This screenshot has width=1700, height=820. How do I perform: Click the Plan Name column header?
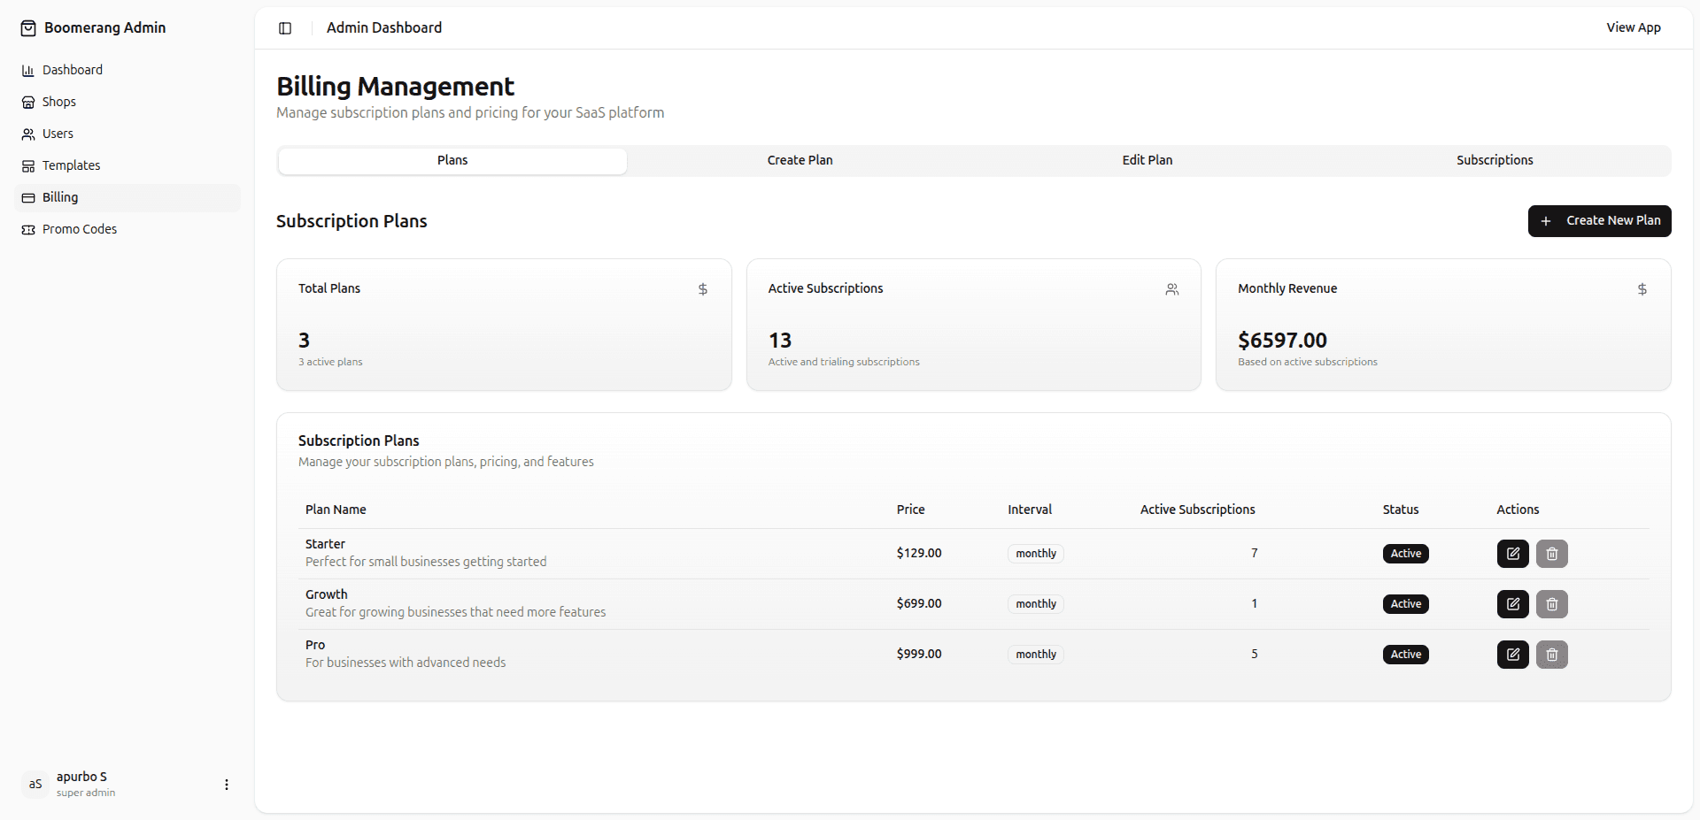336,510
